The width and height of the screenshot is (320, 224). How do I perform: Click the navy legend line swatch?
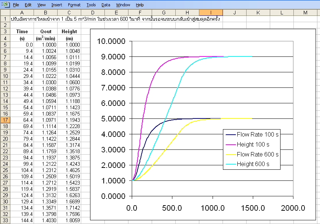click(x=231, y=135)
